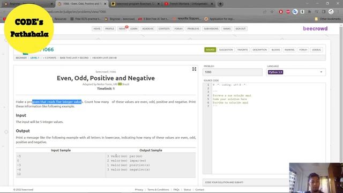343x193 pixels.
Task: Open the browser profile avatar
Action: [x=331, y=12]
